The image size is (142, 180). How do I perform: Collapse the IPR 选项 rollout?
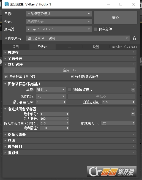pos(5,64)
